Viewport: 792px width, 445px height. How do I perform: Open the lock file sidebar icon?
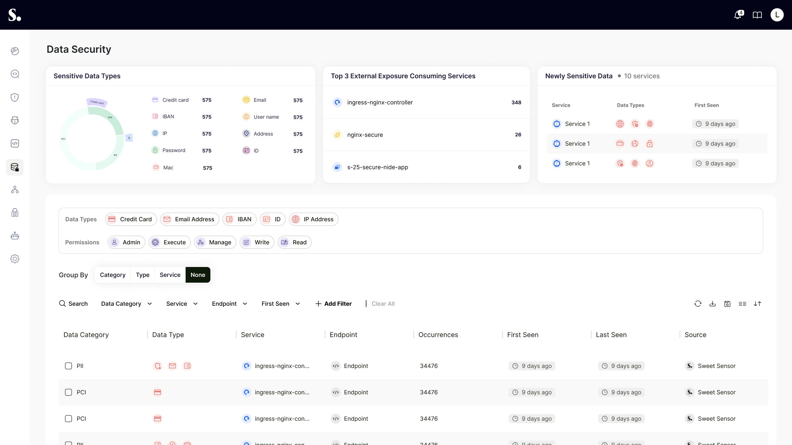coord(15,213)
